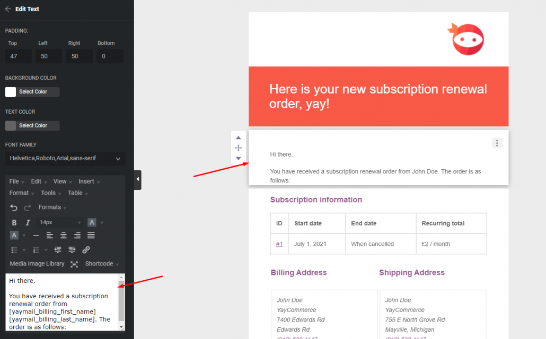546x339 pixels.
Task: Expand the Font Family dropdown showing Helvetica
Action: pos(65,159)
